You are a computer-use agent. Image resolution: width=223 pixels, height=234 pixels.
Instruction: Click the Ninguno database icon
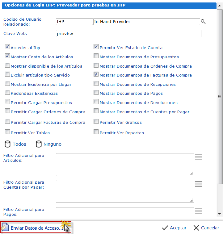(x=39, y=144)
